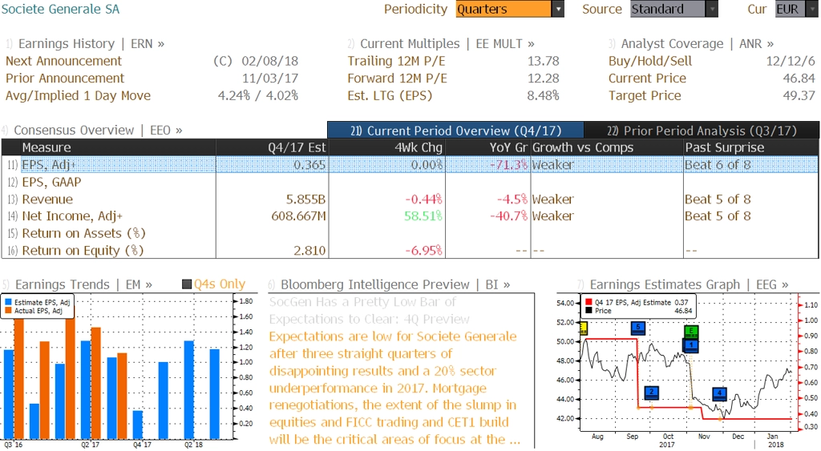The image size is (821, 451).
Task: Click Est. LTG (EPS) value 8.48%
Action: [x=543, y=96]
